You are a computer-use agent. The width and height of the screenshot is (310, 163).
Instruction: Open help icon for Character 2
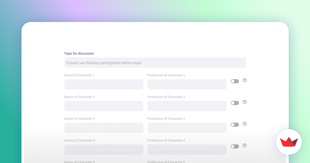[245, 102]
